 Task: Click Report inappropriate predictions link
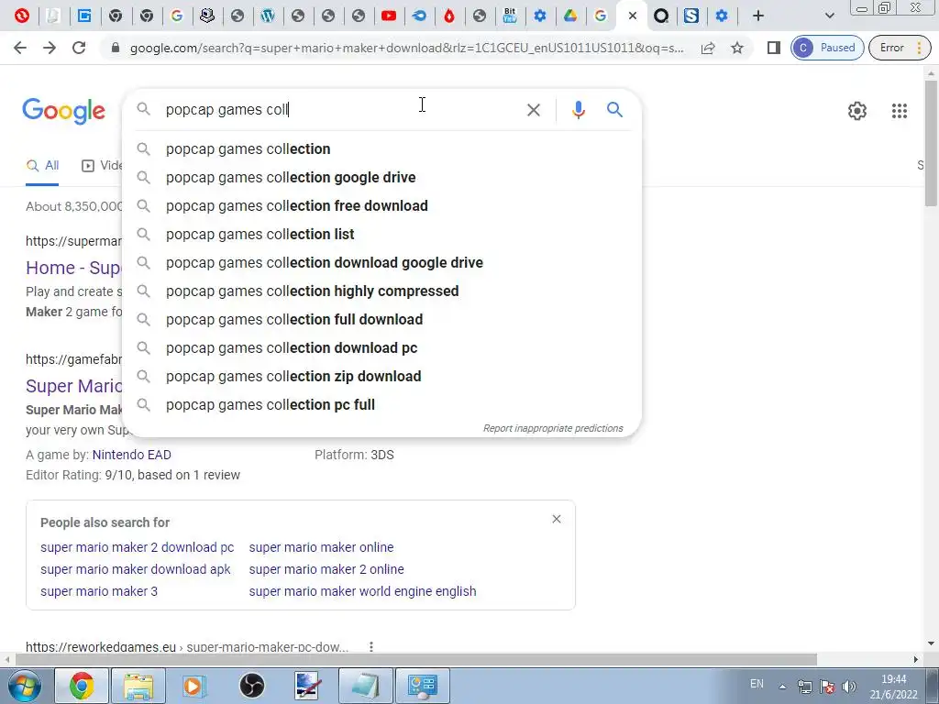[x=553, y=429]
